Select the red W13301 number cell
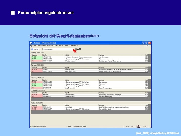 (x=37, y=107)
